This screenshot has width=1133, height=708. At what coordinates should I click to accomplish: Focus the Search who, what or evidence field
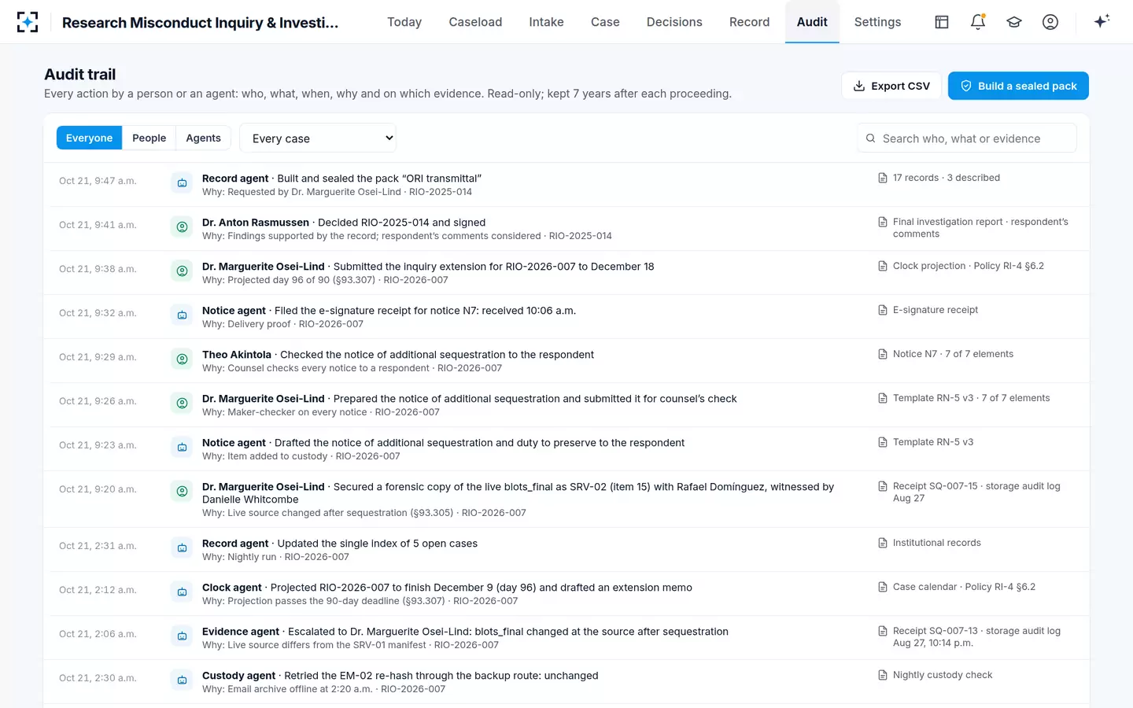click(967, 138)
